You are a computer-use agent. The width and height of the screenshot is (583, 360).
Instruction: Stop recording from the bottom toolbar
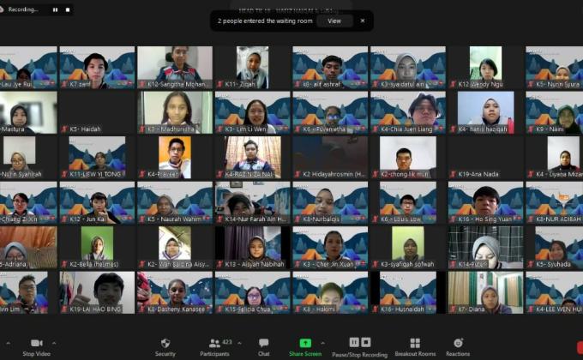(x=366, y=342)
